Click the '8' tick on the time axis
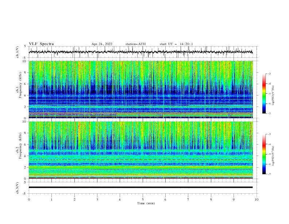This screenshot has width=289, height=224. [211, 199]
